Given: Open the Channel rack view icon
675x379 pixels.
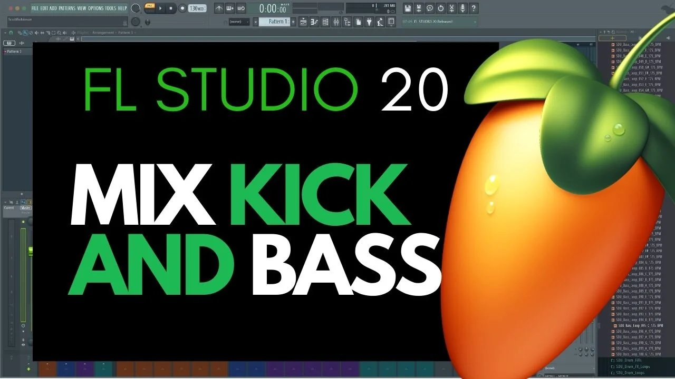Looking at the screenshot, I should [x=325, y=22].
